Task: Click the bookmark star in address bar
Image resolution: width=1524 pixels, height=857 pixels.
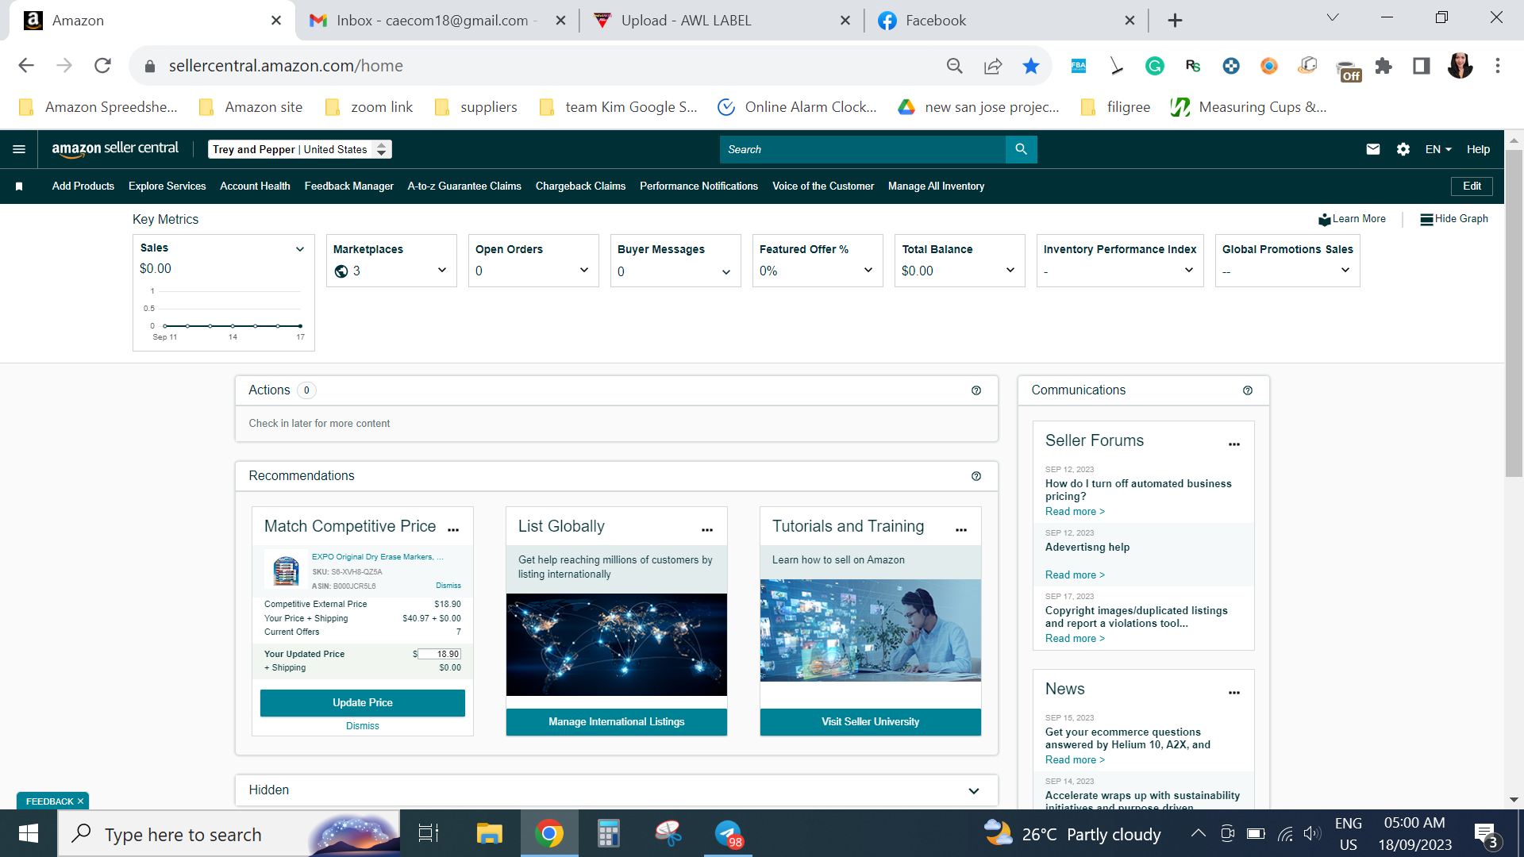Action: (1031, 66)
